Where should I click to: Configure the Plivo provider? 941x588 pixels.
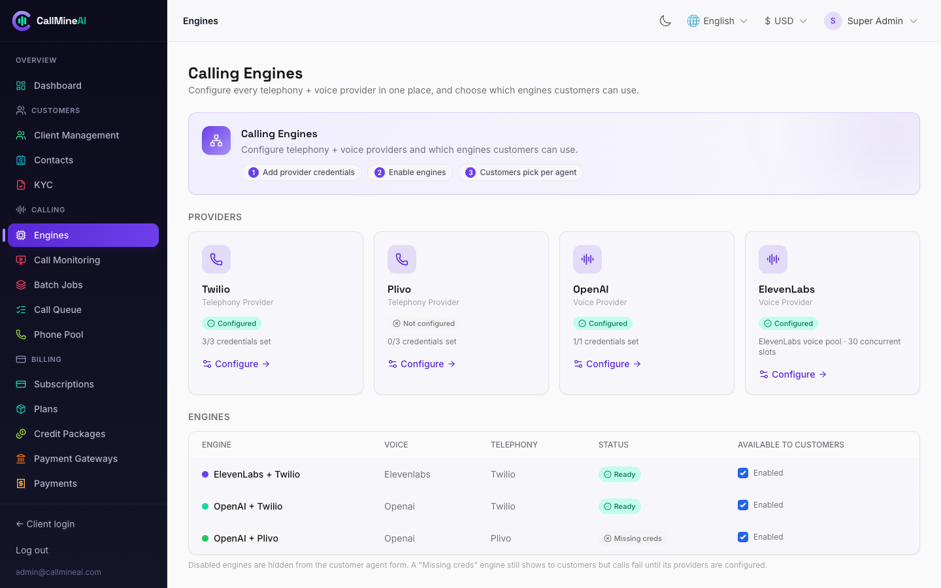[x=422, y=364]
